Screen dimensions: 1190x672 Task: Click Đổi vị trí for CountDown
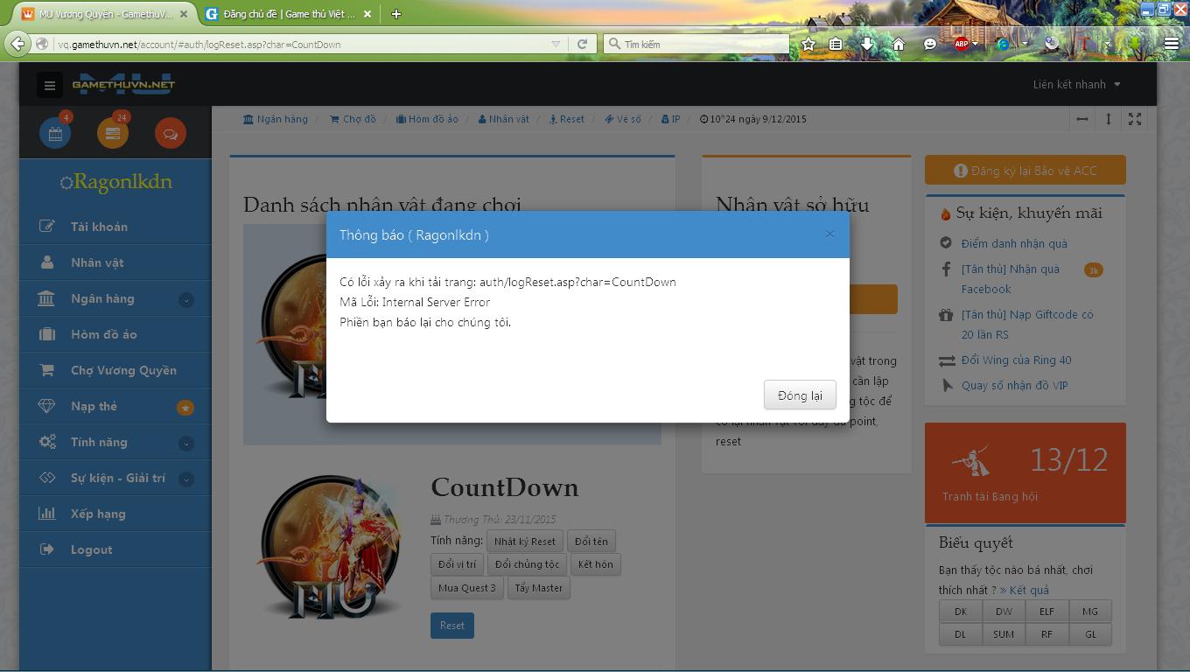(457, 564)
